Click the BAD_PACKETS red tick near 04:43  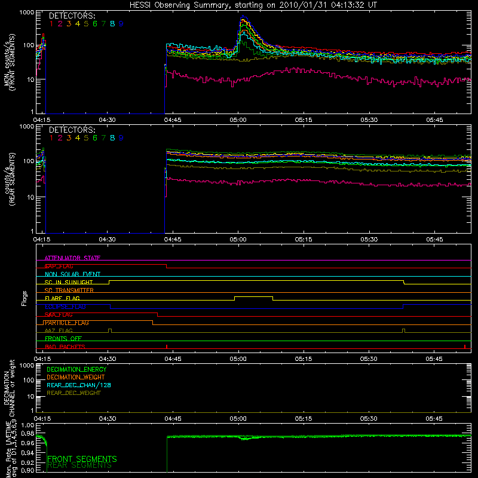167,347
